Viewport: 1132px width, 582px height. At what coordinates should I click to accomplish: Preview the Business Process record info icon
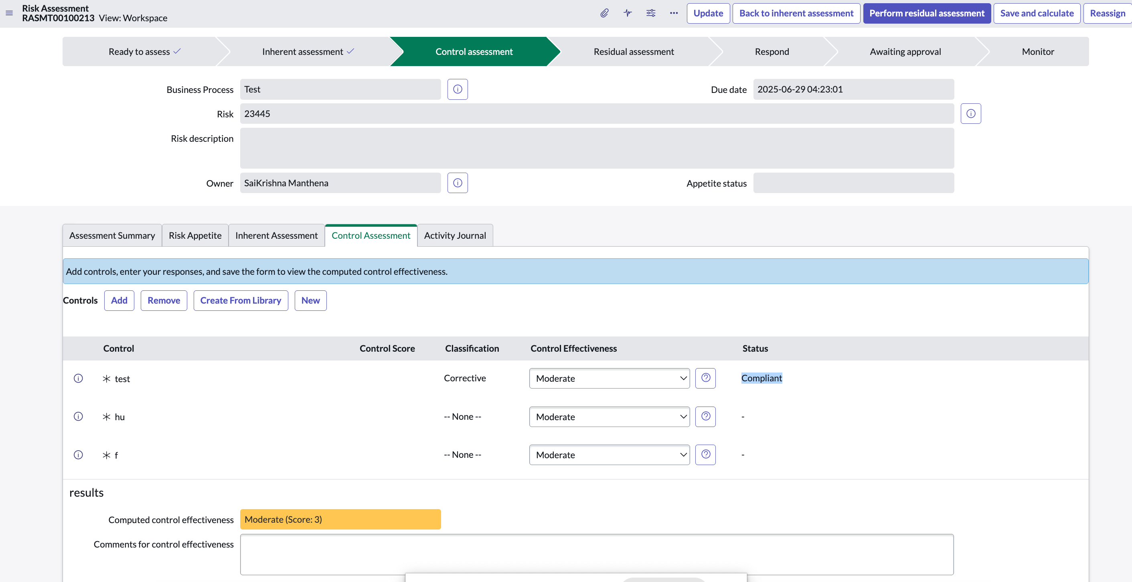458,89
